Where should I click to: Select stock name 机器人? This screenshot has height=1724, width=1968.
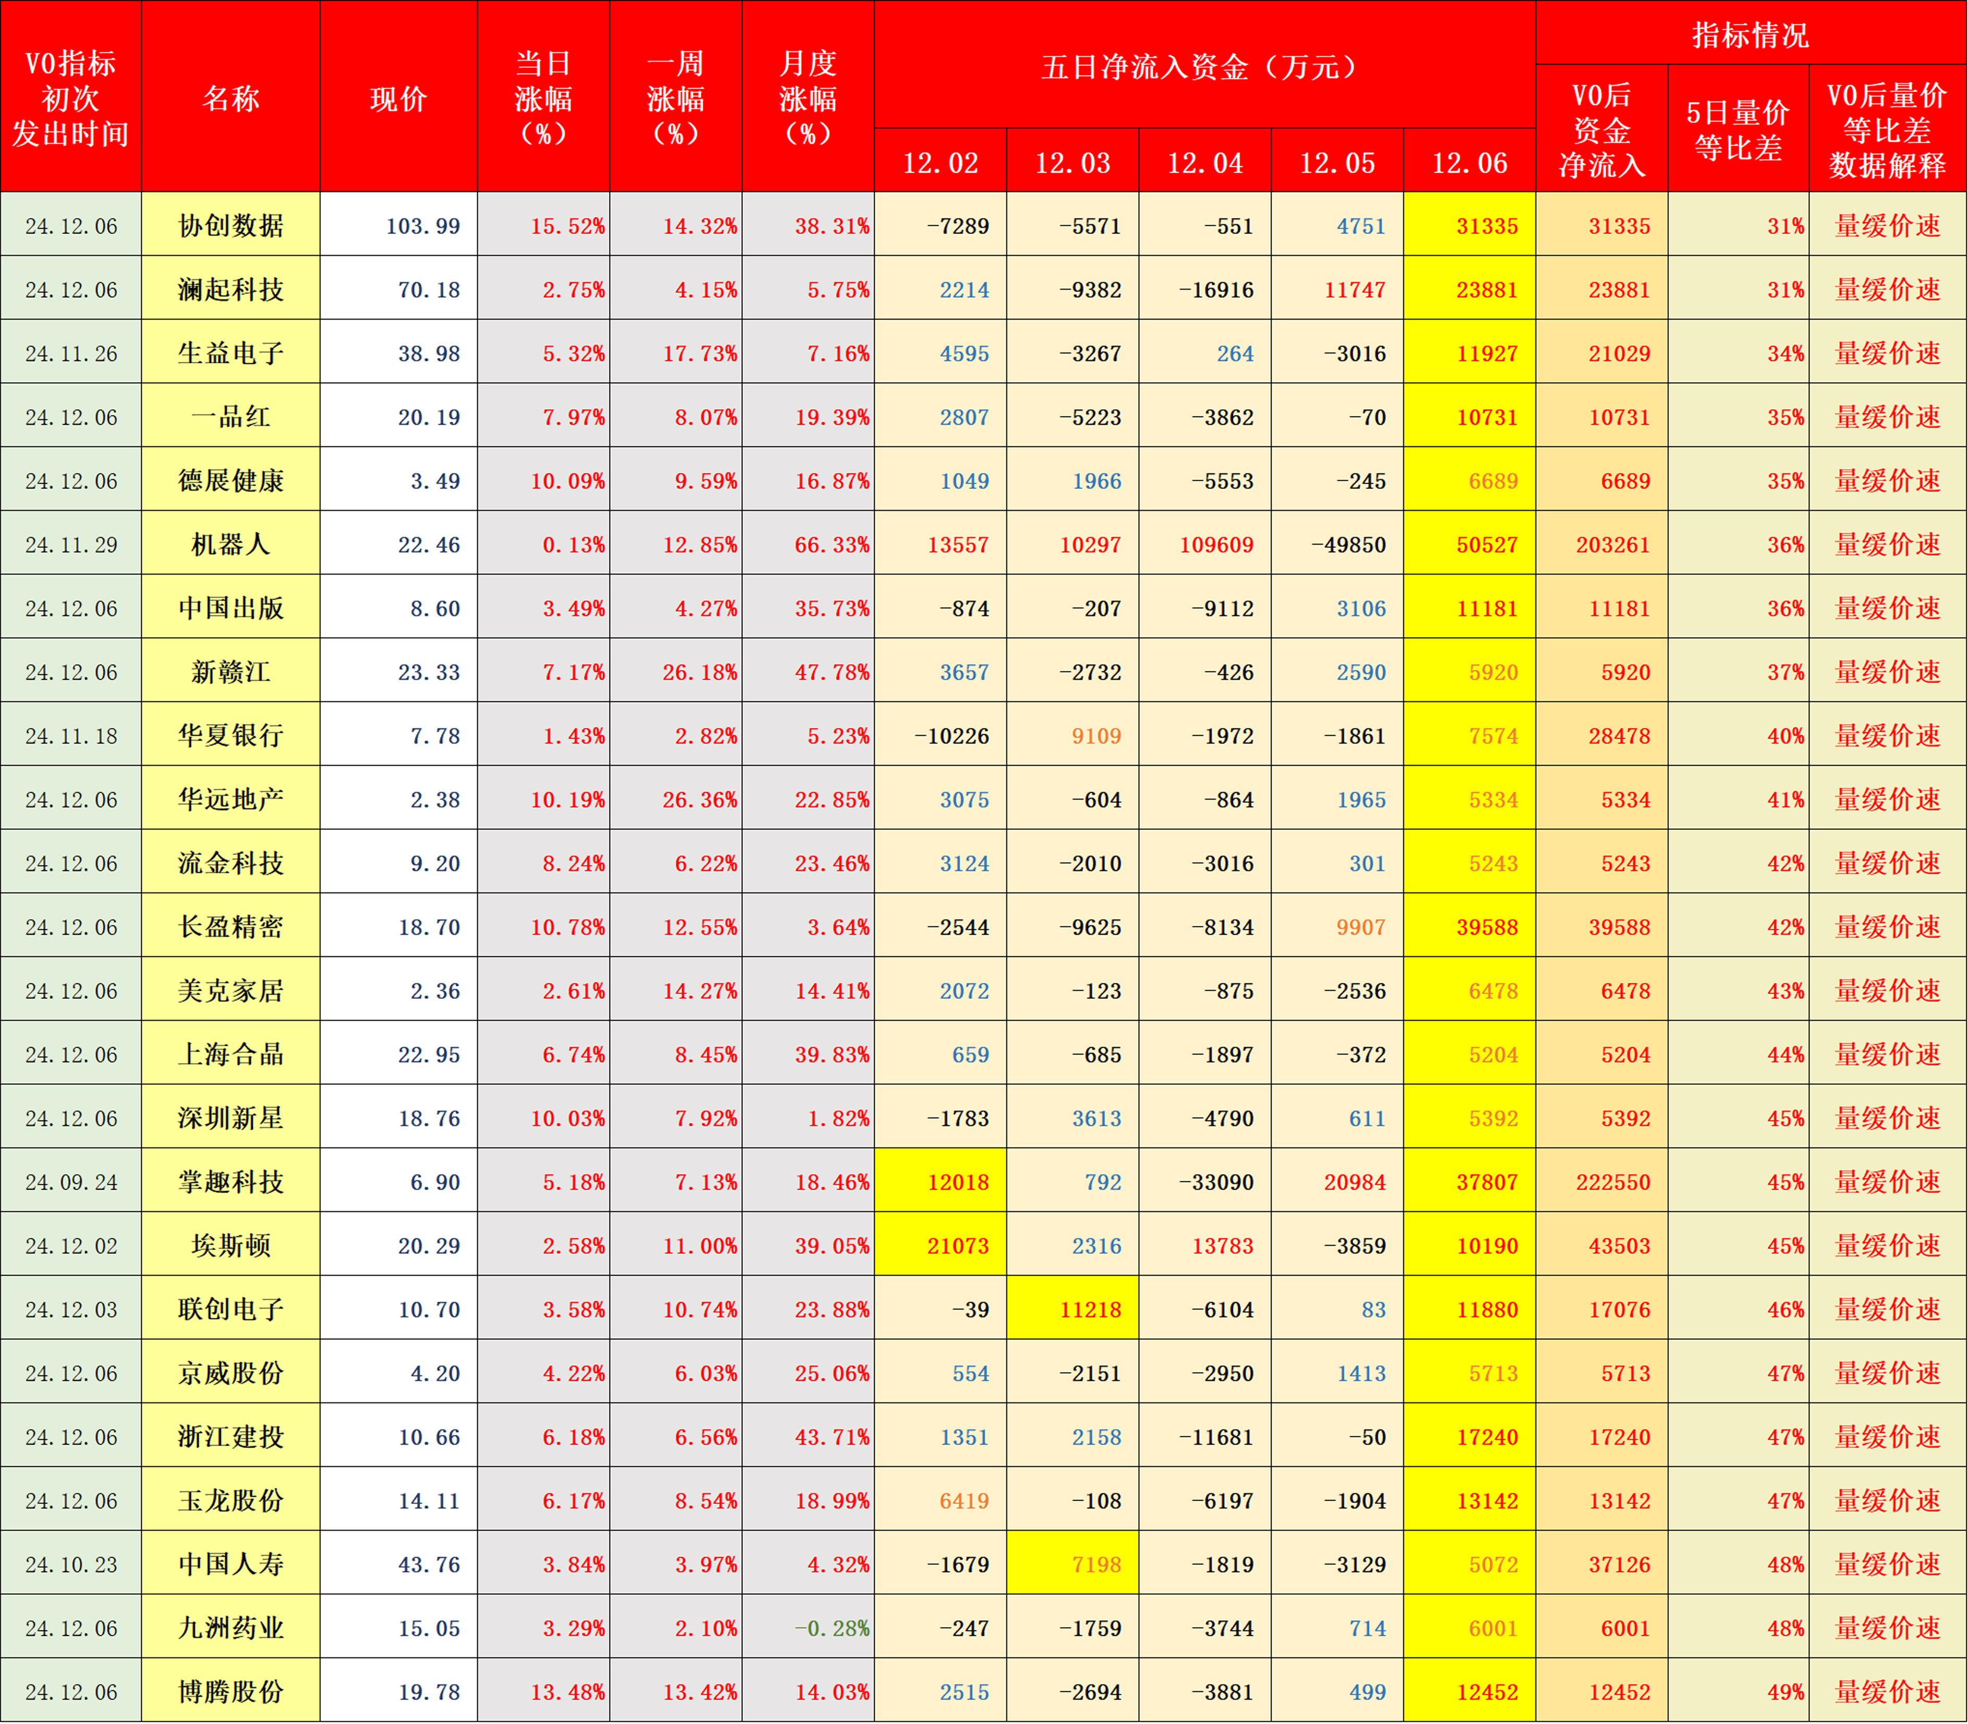tap(231, 544)
